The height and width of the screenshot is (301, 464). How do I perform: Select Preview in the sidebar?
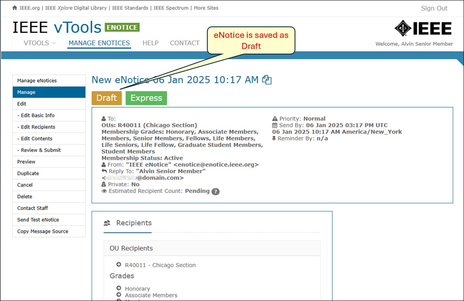coord(49,162)
